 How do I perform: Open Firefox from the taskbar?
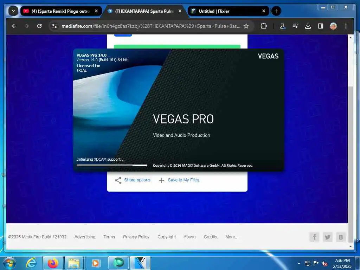tap(53, 263)
